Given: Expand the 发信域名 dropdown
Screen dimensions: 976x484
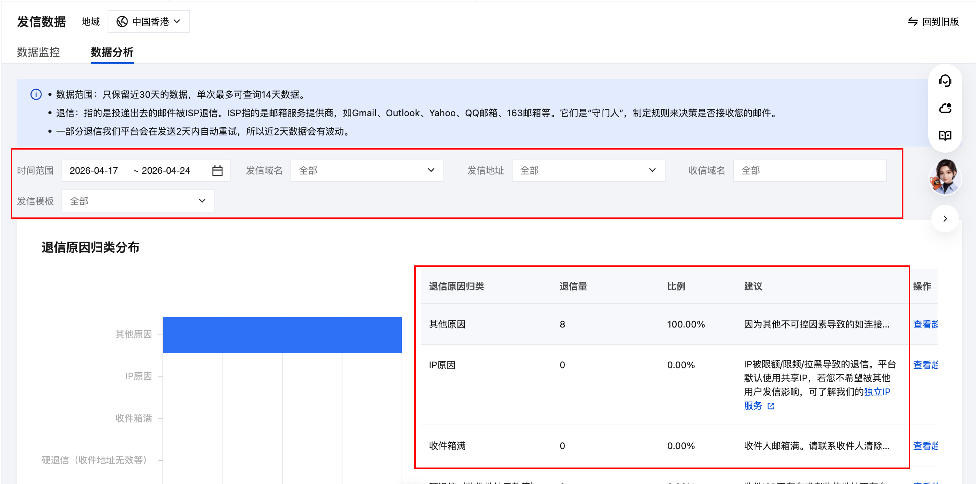Looking at the screenshot, I should click(x=367, y=170).
